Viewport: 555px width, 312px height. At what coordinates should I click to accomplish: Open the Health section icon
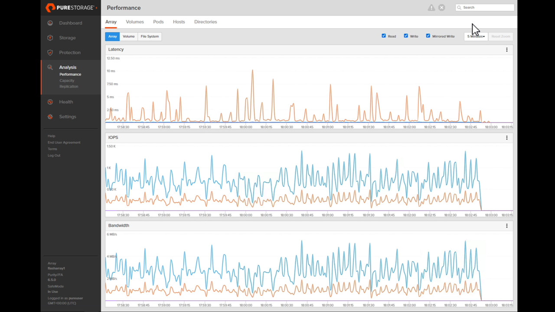click(50, 102)
